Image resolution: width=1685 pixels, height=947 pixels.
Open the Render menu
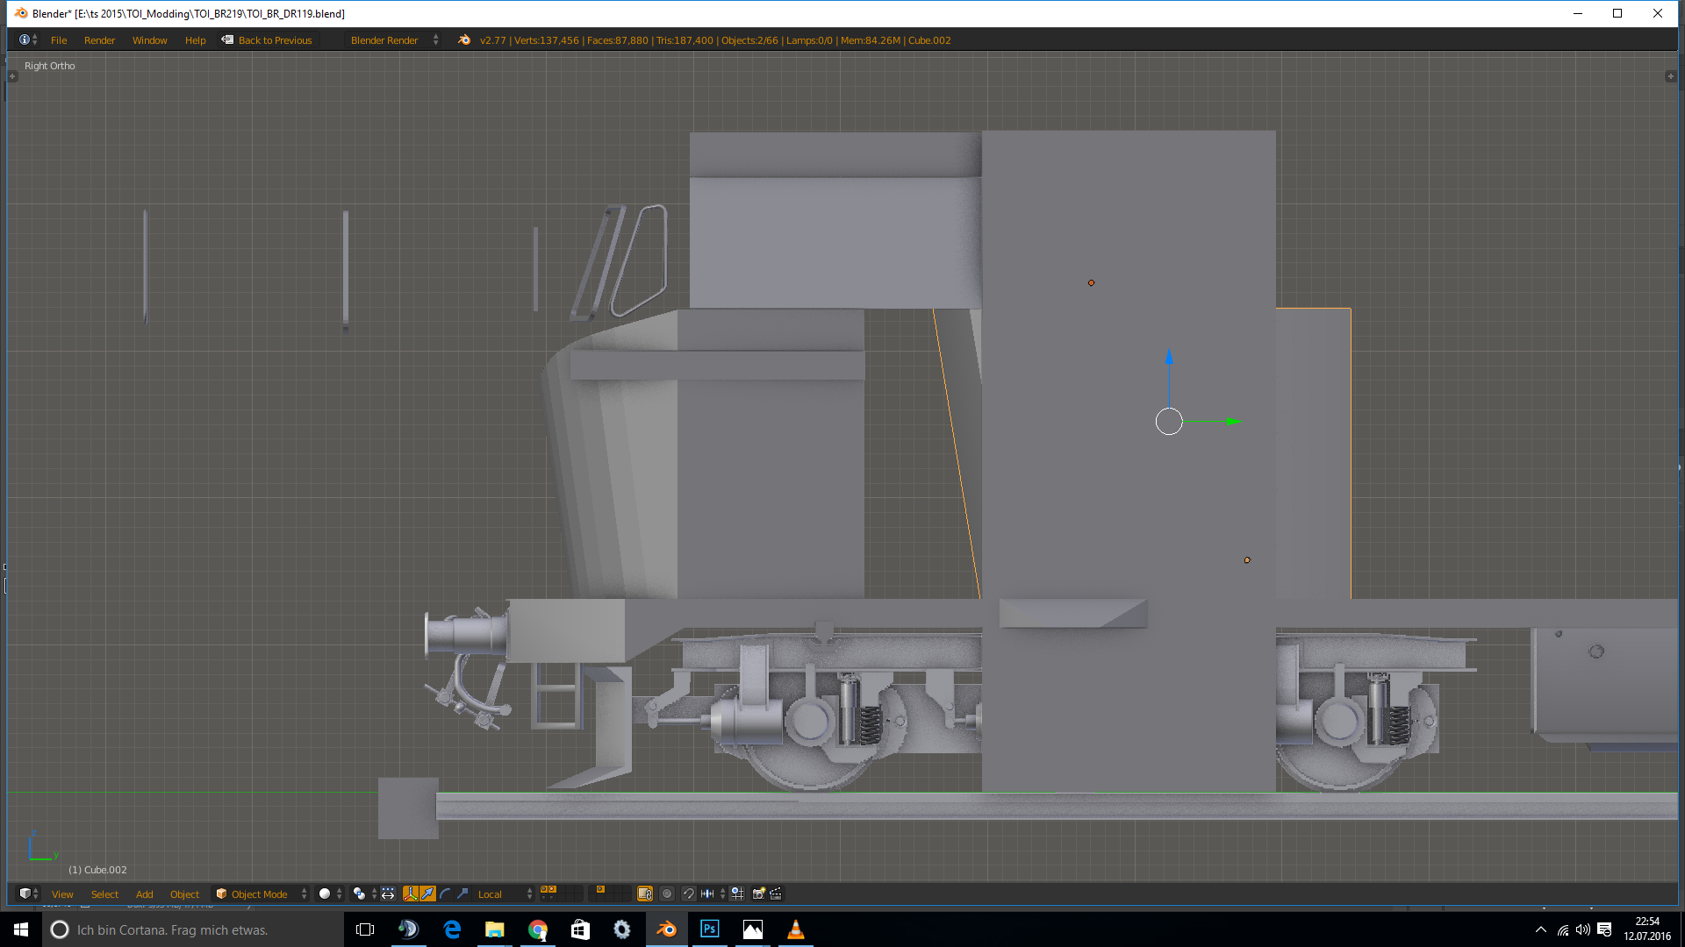click(99, 40)
